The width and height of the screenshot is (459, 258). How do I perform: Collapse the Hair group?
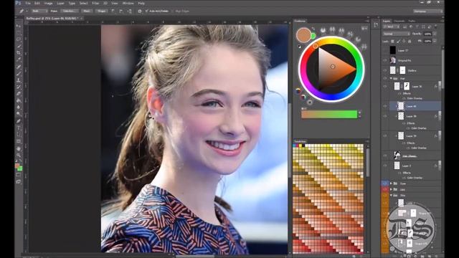391,79
